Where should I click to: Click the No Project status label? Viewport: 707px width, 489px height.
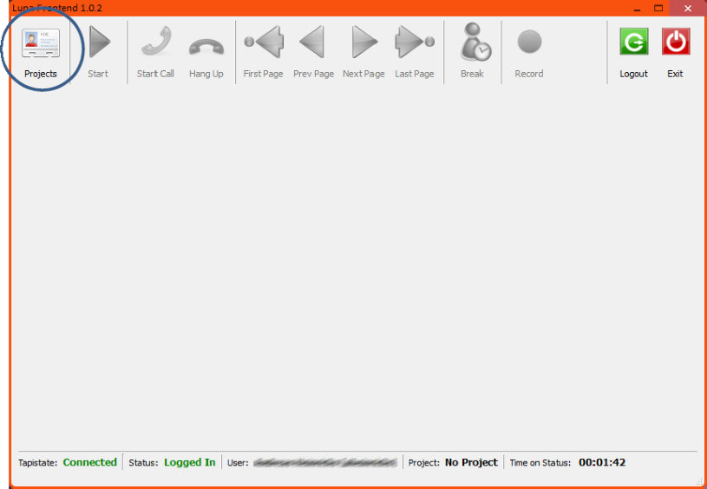pos(471,463)
